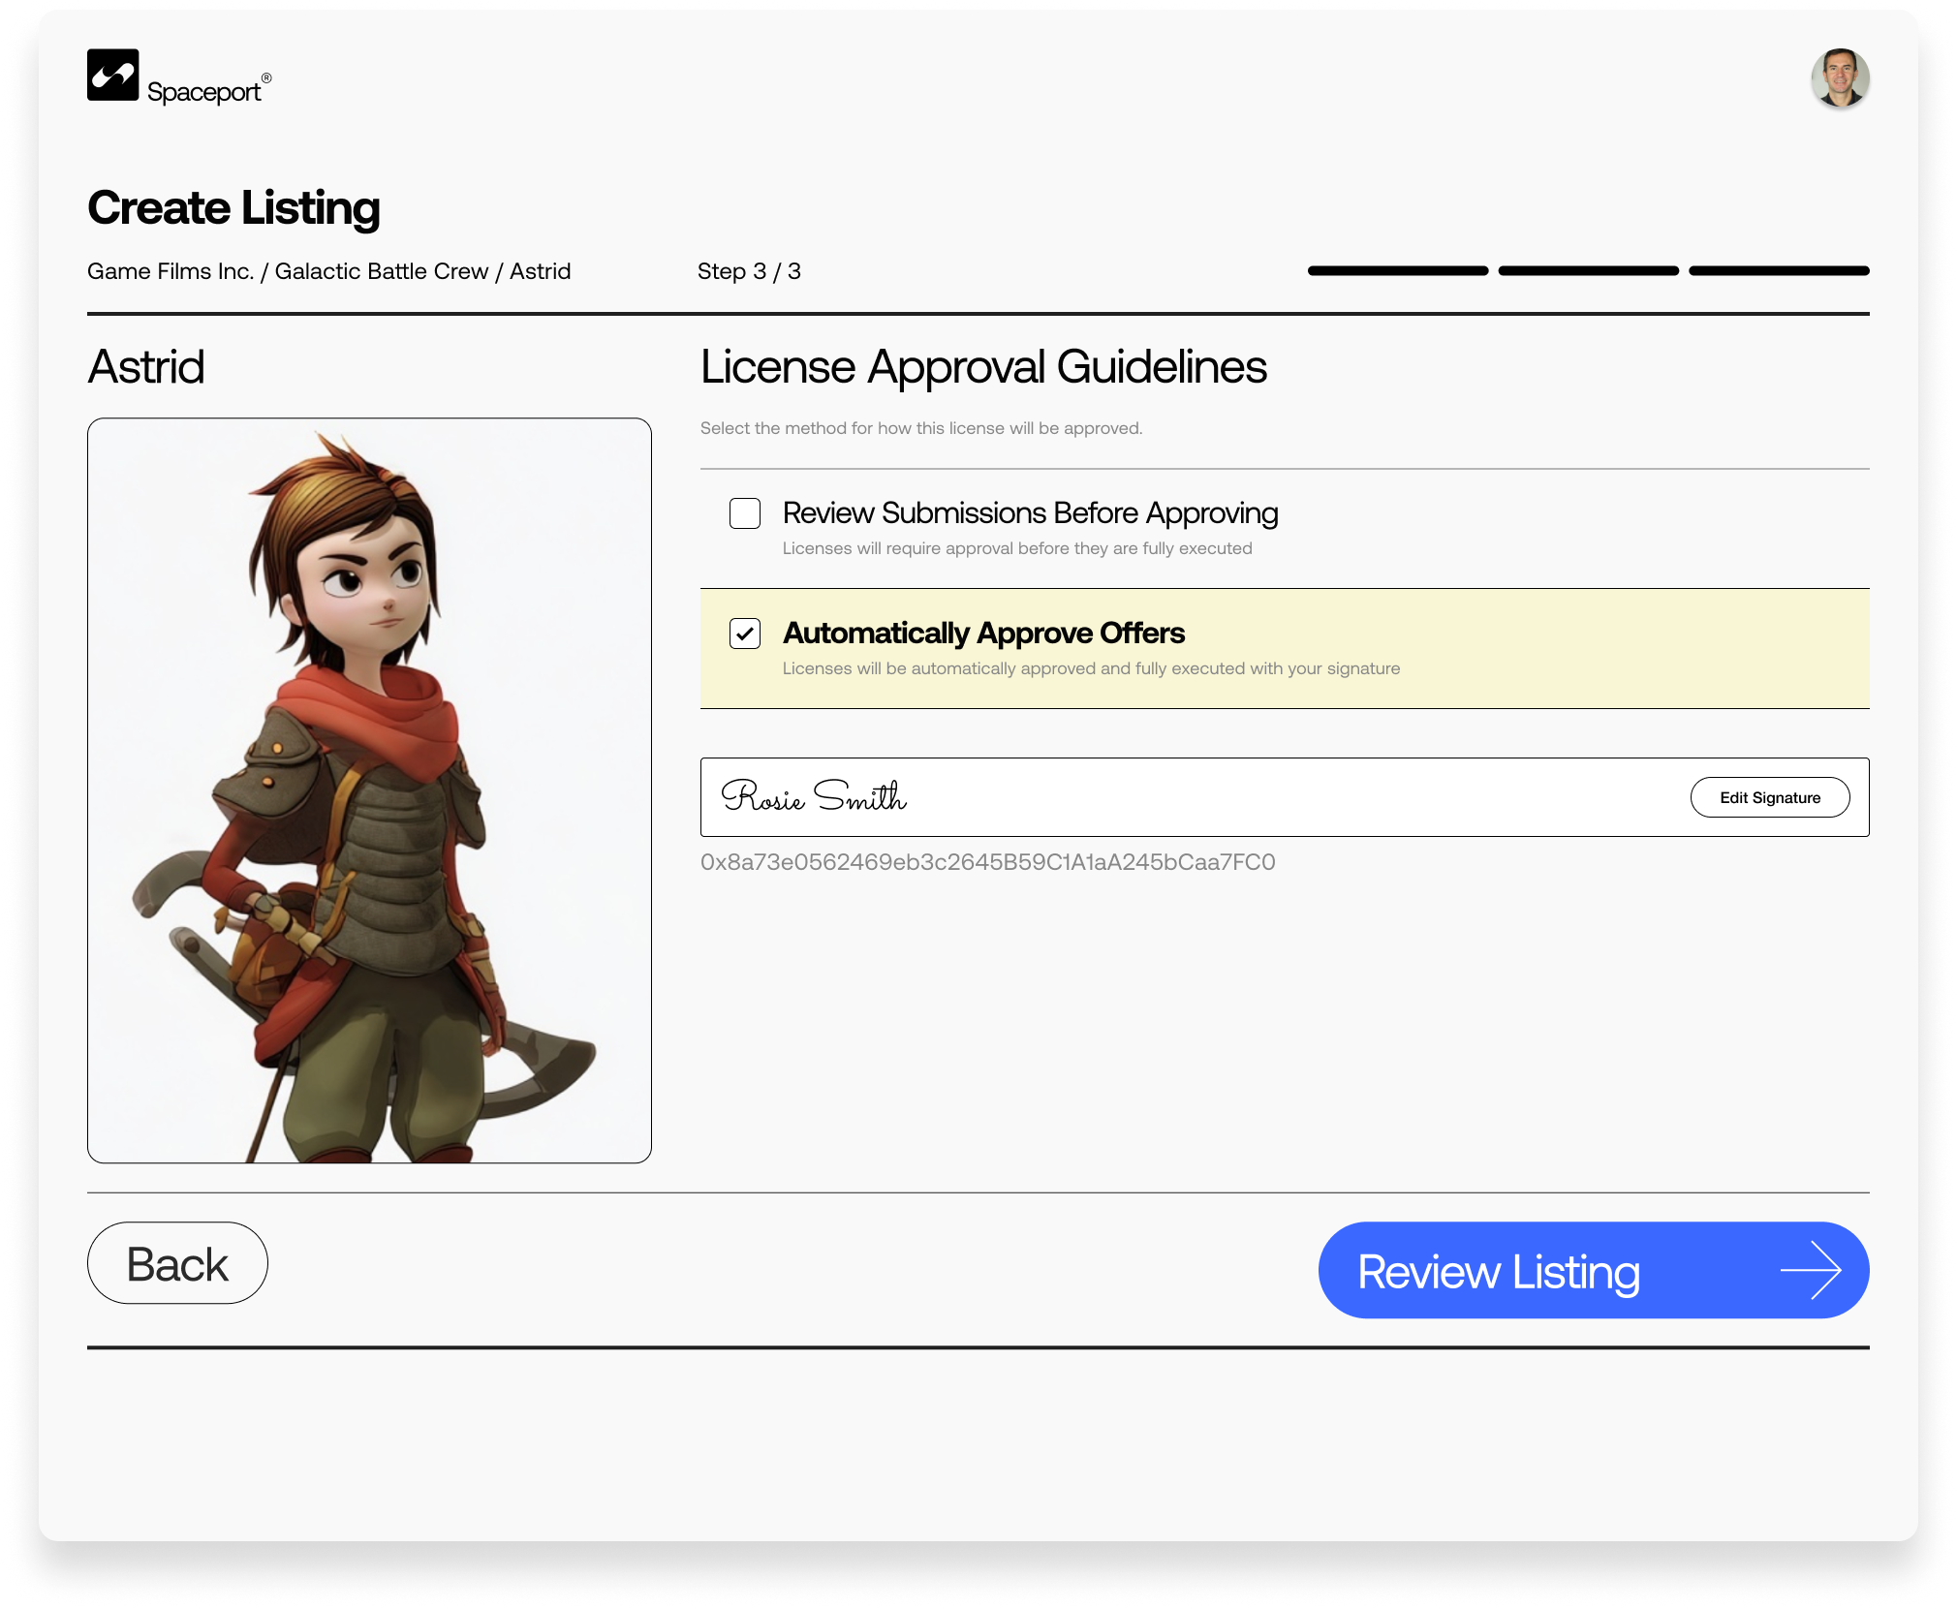The width and height of the screenshot is (1957, 1609).
Task: Click the second step progress indicator
Action: coord(1587,271)
